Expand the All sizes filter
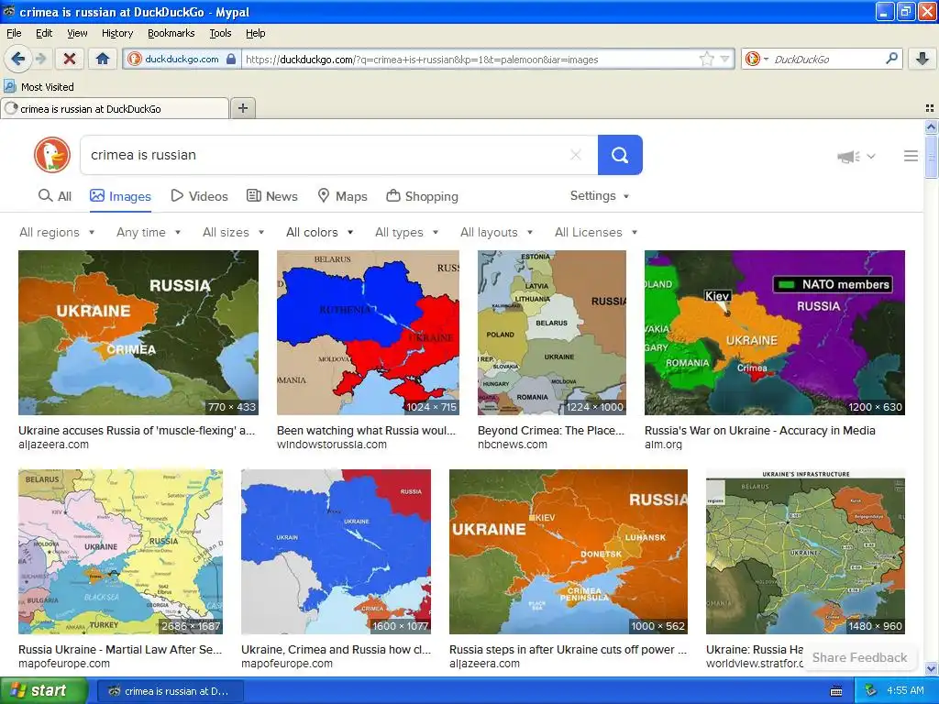Screen dimensions: 939x704 point(234,232)
